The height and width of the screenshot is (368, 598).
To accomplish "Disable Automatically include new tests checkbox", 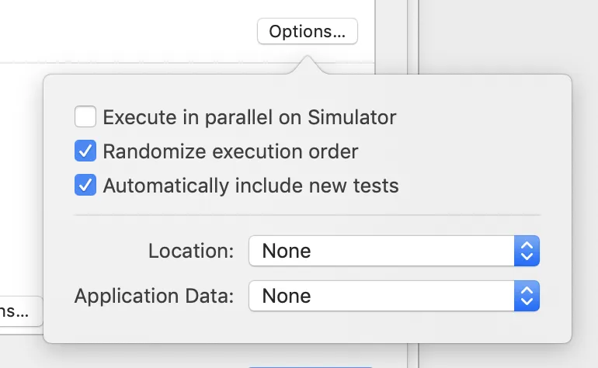I will pyautogui.click(x=85, y=186).
